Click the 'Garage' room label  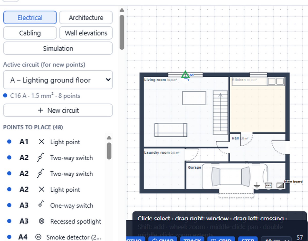(x=195, y=167)
